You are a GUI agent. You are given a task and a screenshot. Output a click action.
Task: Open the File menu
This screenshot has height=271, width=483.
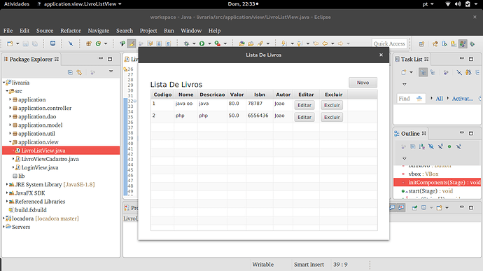point(8,31)
